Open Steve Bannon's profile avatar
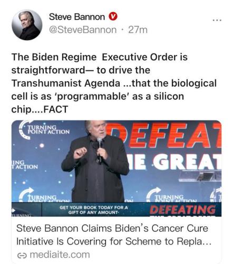The image size is (233, 264). [27, 25]
